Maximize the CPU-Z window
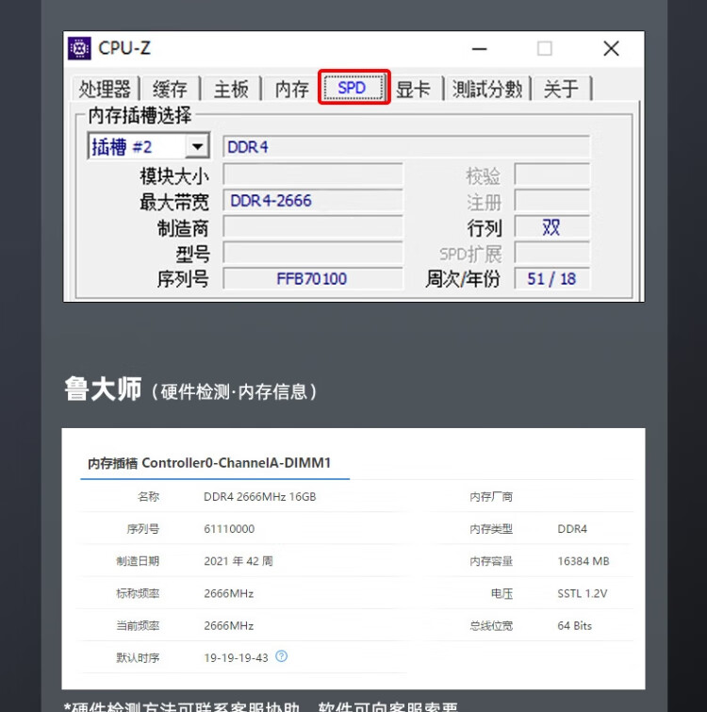This screenshot has height=712, width=707. tap(545, 49)
